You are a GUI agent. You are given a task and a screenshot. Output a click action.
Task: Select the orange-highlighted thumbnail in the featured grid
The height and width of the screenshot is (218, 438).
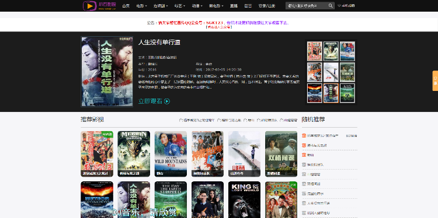(331, 93)
